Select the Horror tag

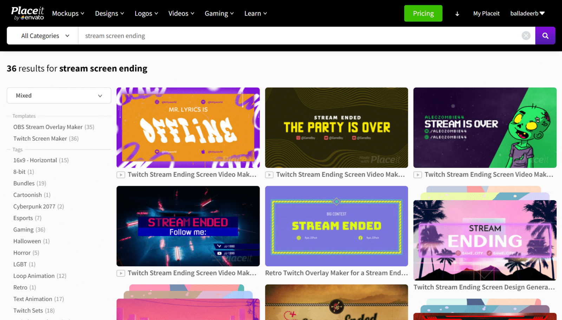[x=26, y=253]
